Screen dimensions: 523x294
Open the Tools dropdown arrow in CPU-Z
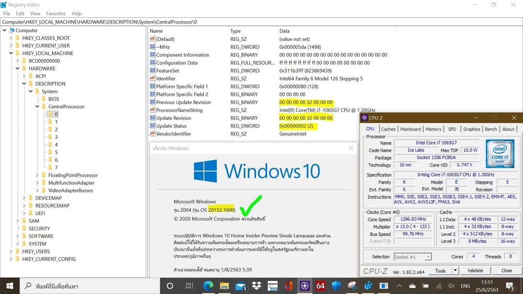pos(455,270)
